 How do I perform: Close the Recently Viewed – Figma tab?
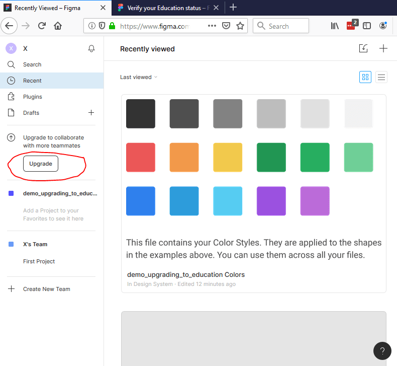coord(103,8)
